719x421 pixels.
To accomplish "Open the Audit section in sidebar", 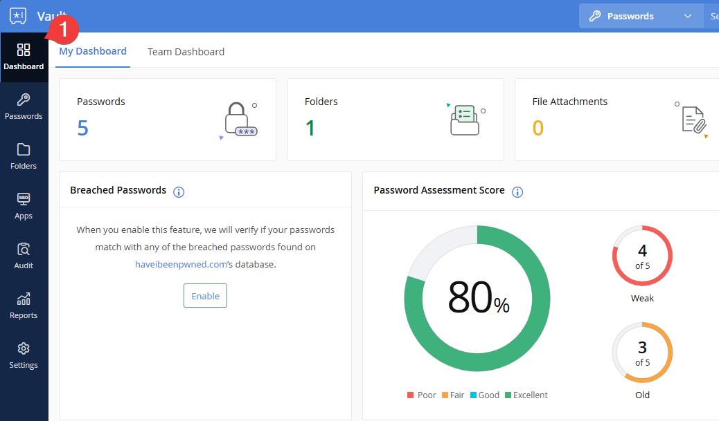I will (x=24, y=256).
